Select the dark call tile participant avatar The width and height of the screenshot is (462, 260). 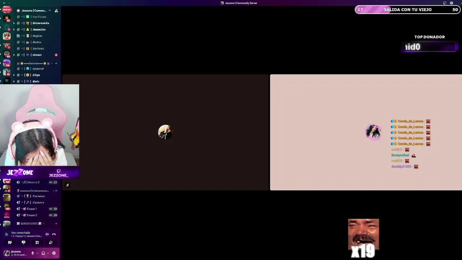click(x=165, y=132)
